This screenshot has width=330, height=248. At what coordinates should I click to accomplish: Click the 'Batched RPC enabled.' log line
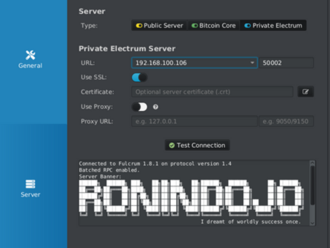tap(109, 170)
